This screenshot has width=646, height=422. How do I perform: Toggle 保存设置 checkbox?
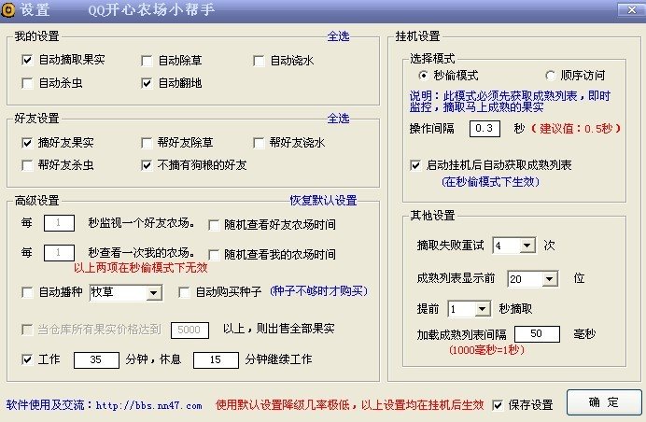coord(498,405)
